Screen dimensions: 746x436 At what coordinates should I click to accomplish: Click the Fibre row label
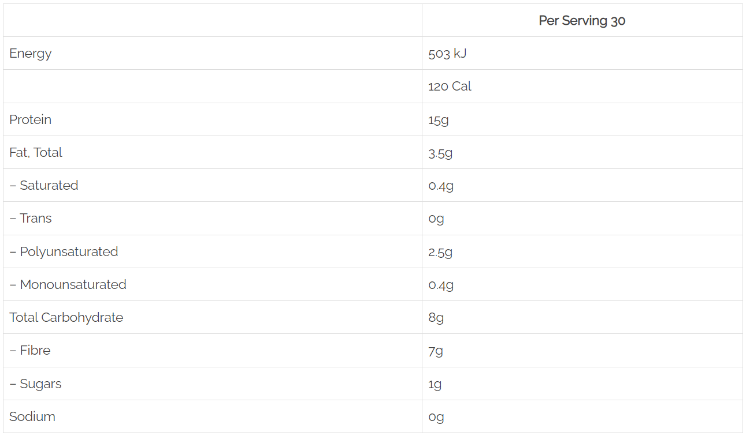[30, 350]
